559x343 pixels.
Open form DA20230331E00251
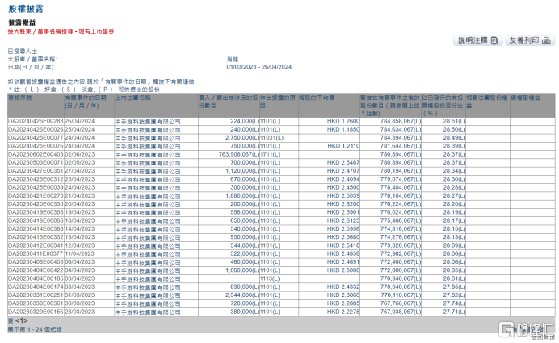(36, 295)
